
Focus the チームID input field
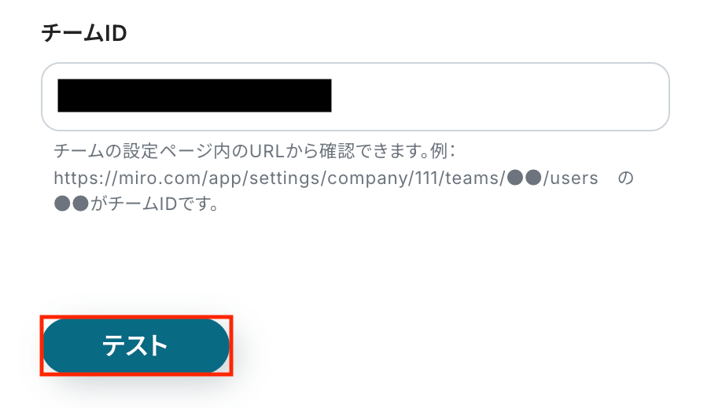[355, 97]
